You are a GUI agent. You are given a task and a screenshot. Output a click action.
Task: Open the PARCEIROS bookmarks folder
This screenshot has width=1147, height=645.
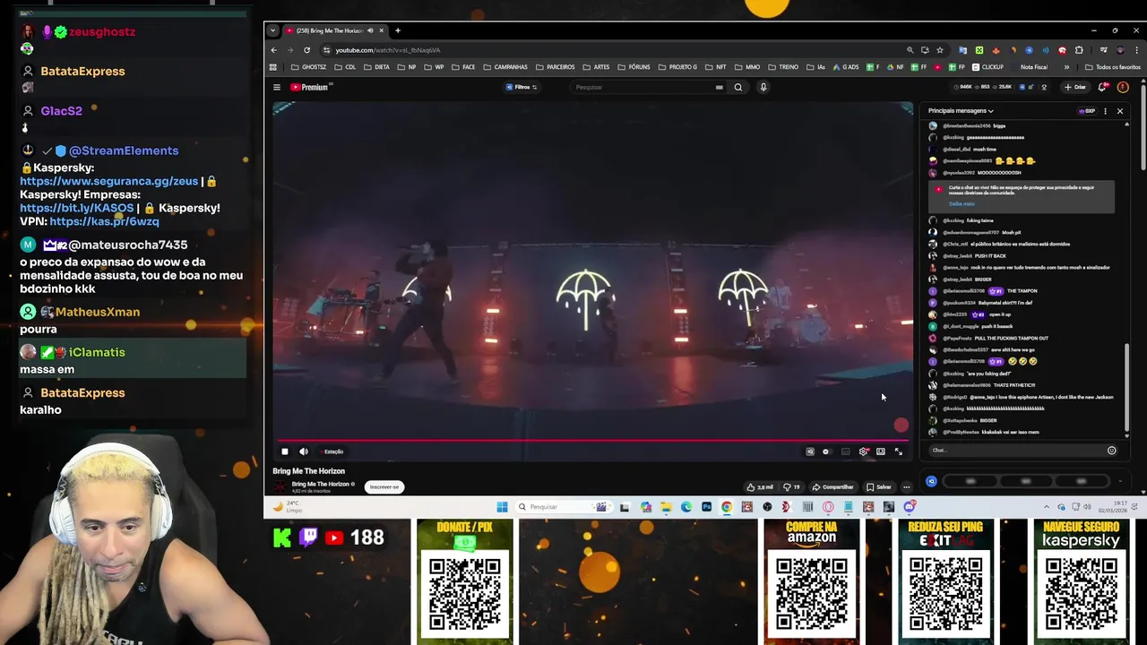tap(556, 67)
